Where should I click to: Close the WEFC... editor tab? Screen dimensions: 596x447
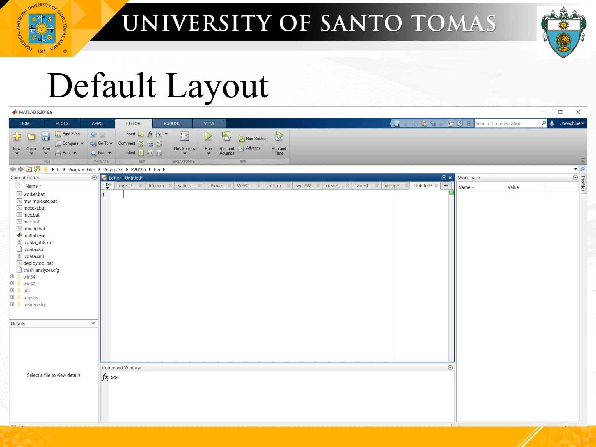coord(259,186)
